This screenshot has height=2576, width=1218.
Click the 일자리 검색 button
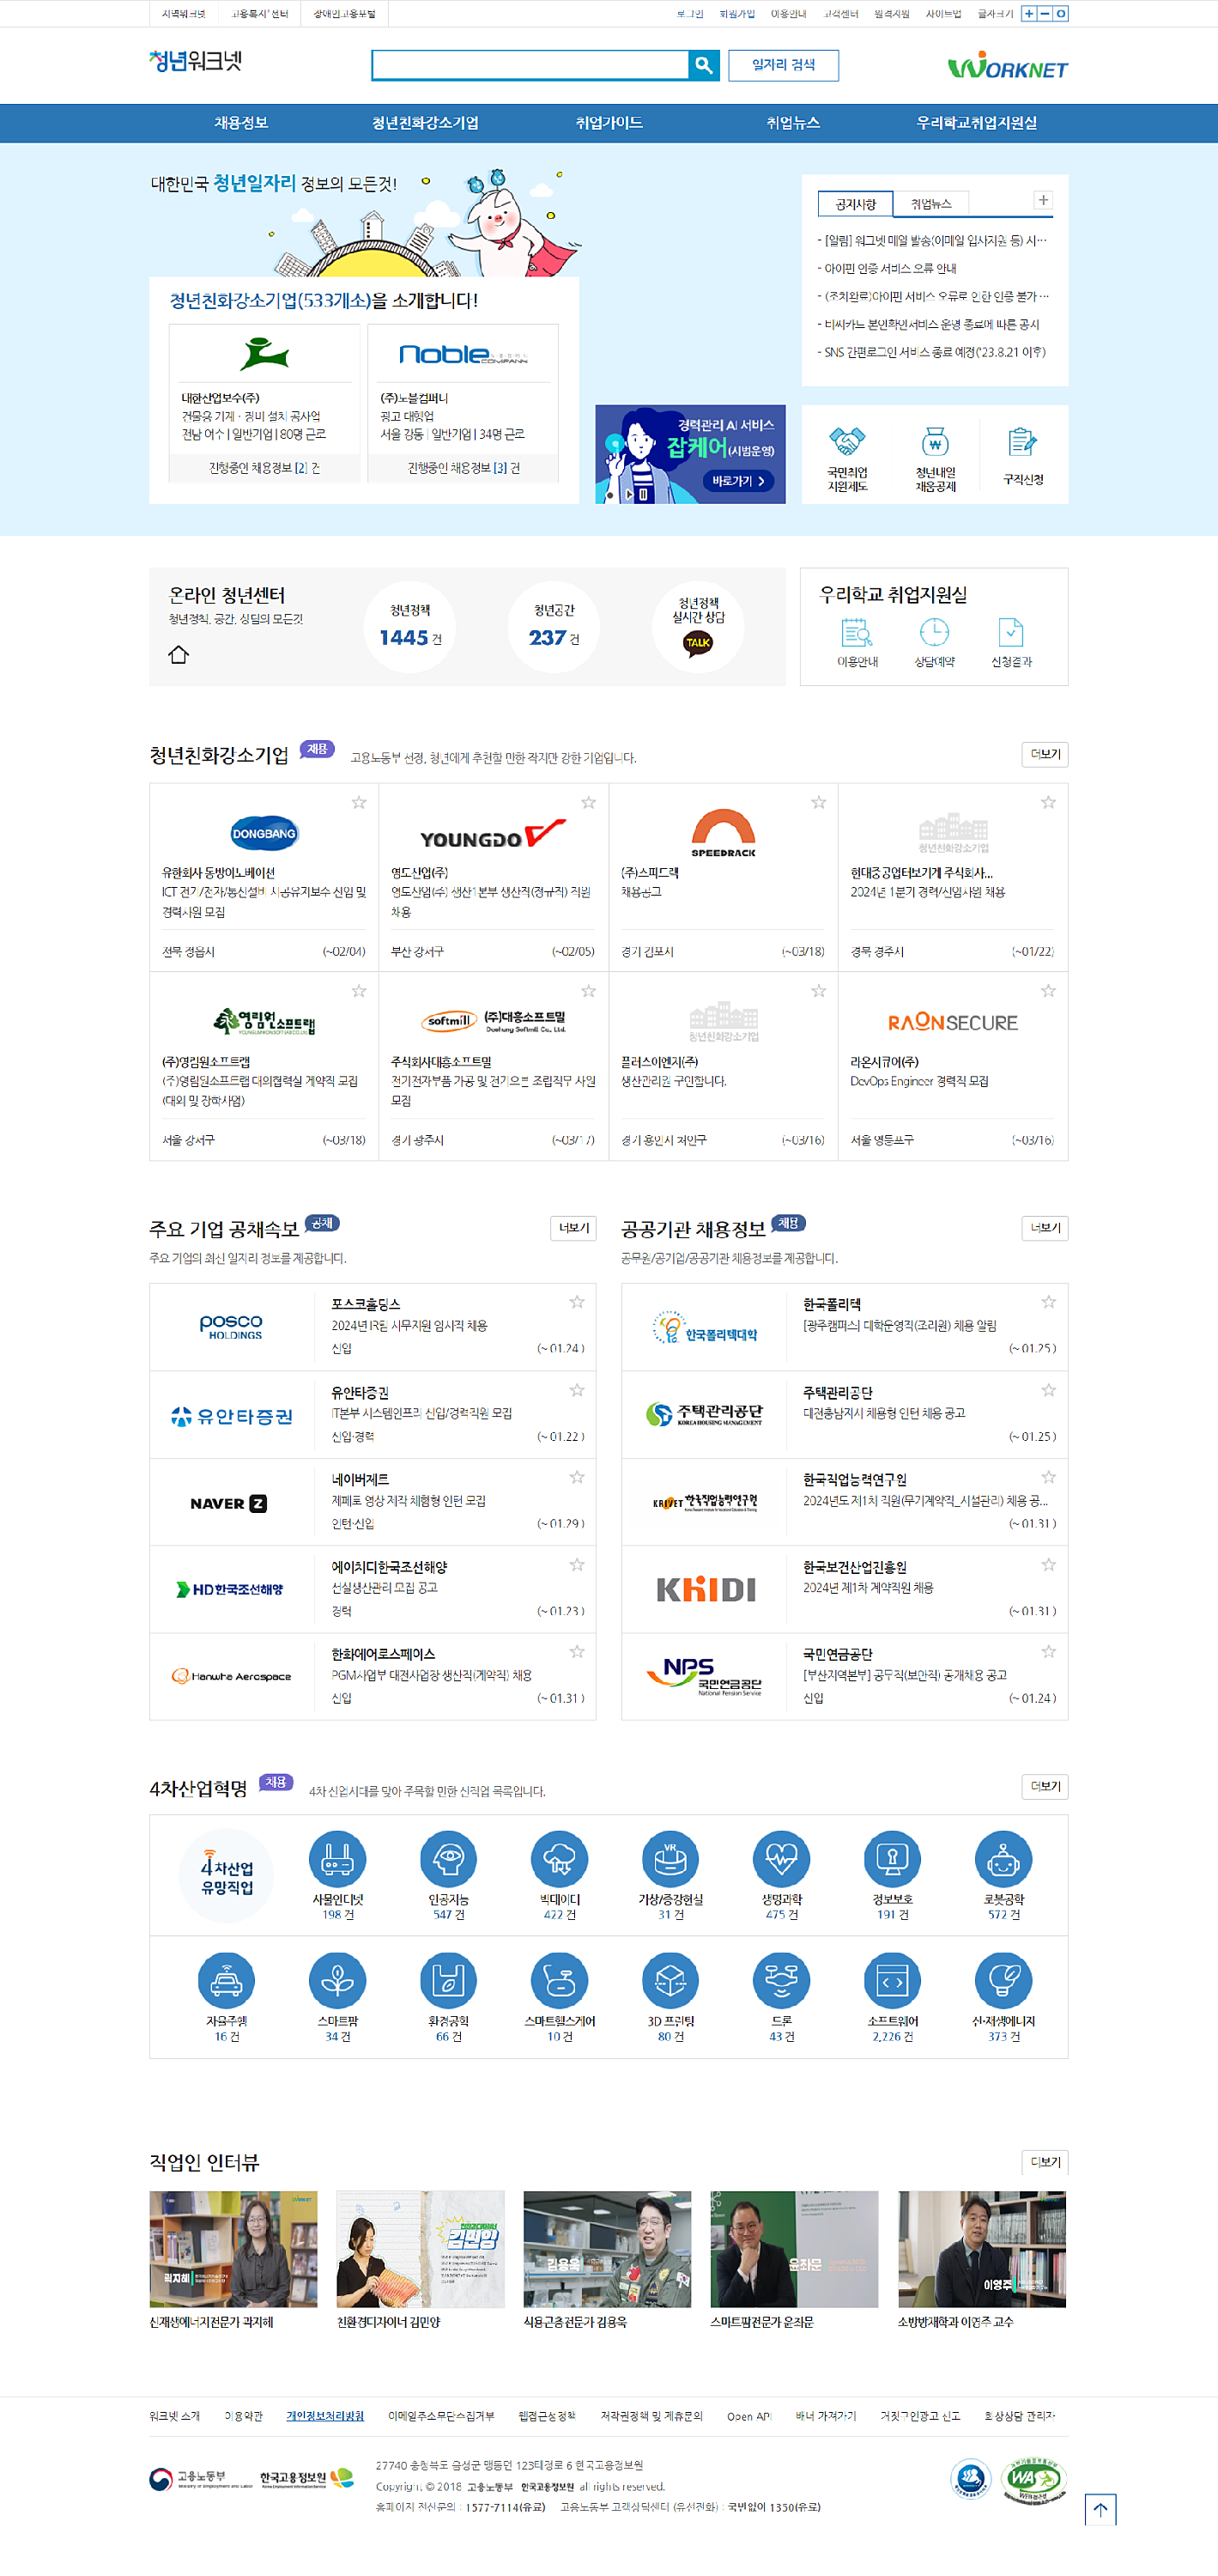[x=783, y=65]
